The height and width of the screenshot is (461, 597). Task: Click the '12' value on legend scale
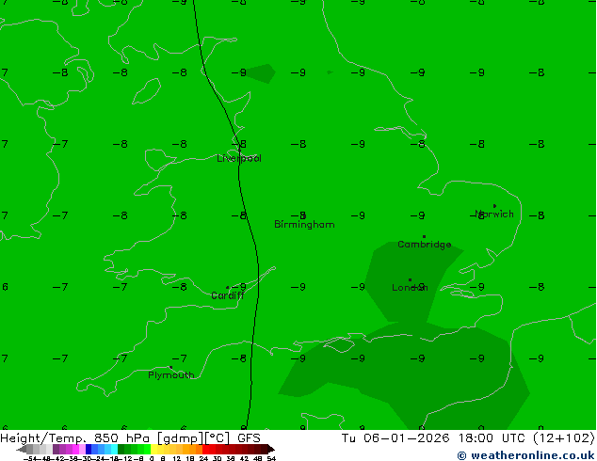(177, 458)
